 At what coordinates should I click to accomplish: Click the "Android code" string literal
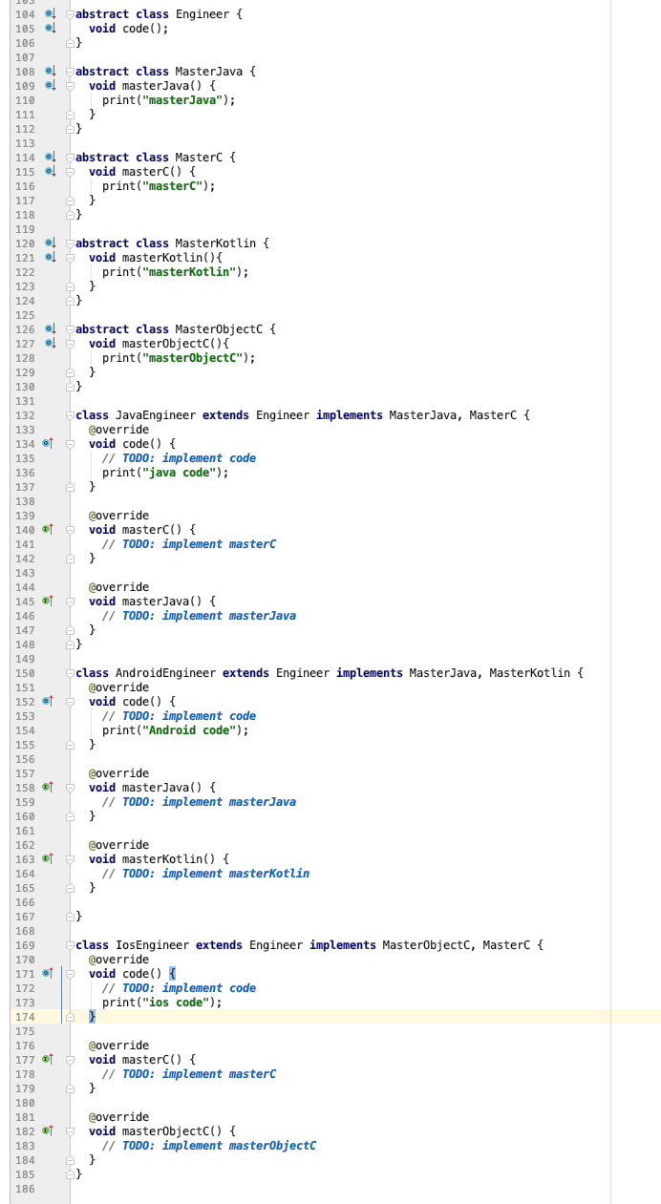coord(190,730)
